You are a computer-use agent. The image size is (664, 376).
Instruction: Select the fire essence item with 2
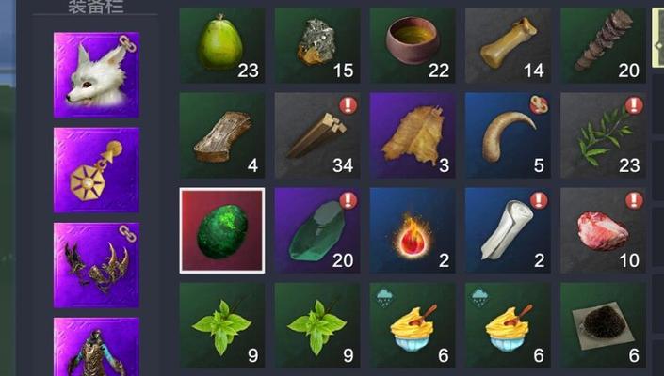pos(413,230)
